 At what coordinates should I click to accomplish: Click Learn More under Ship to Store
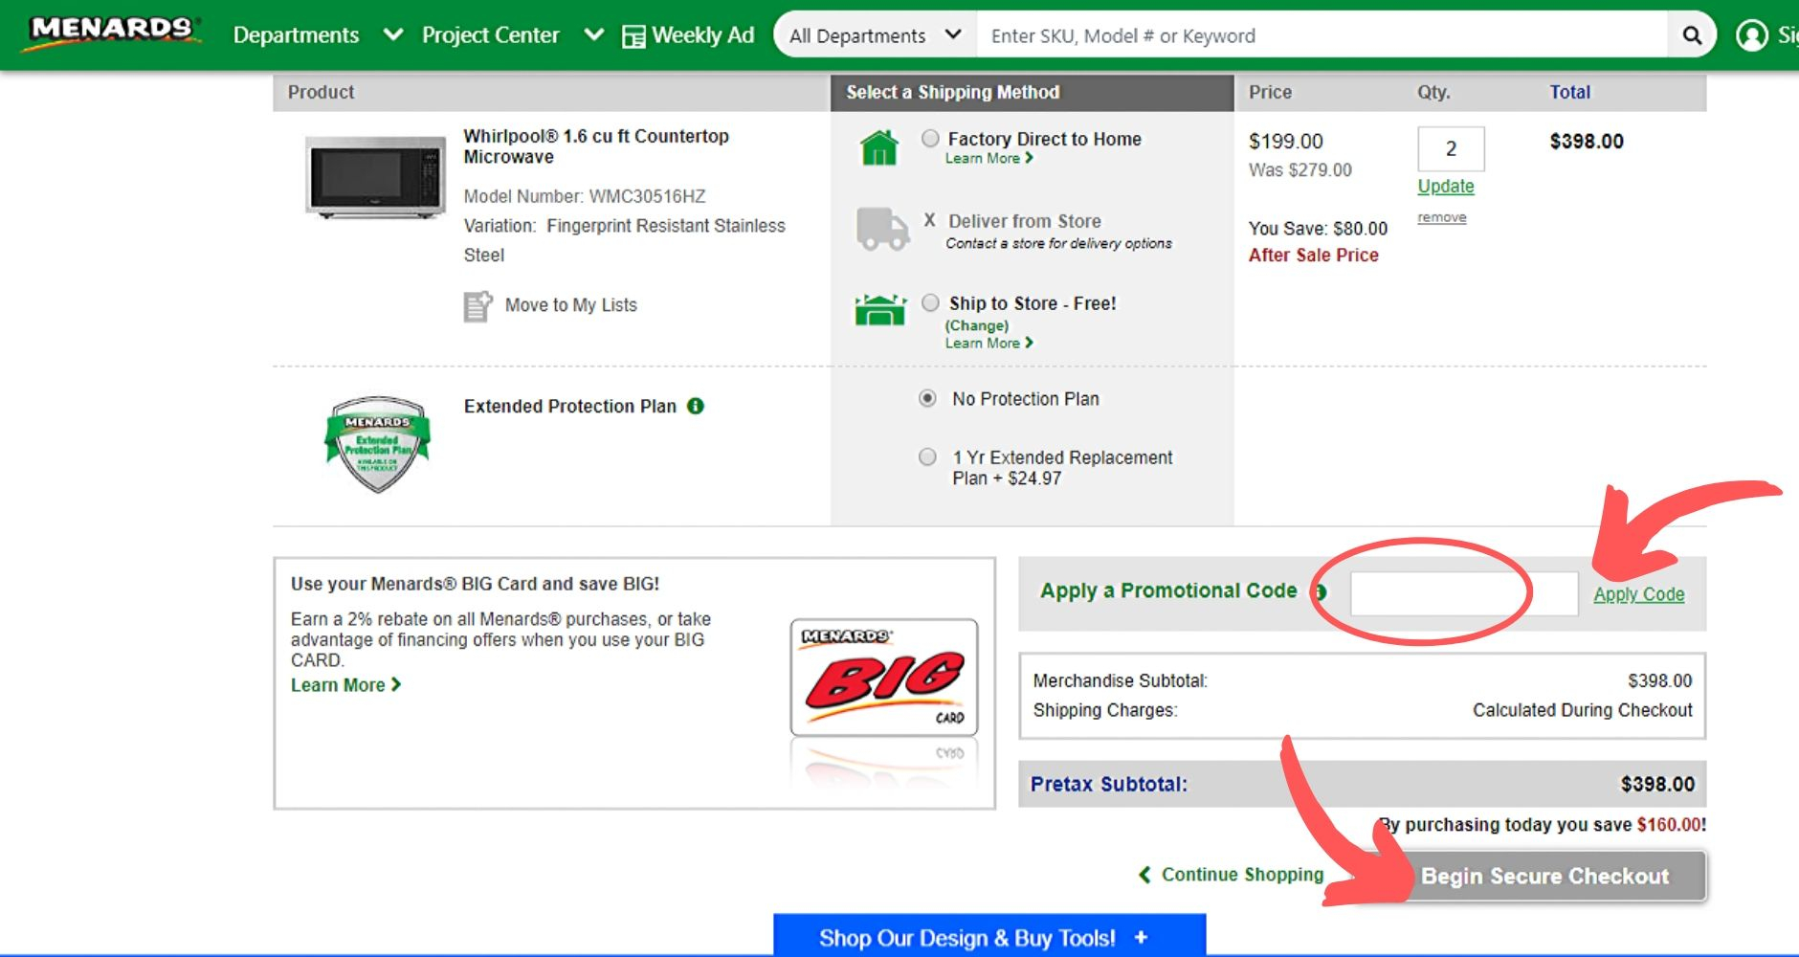(989, 343)
